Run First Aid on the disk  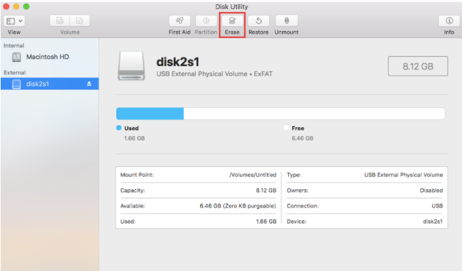click(179, 21)
